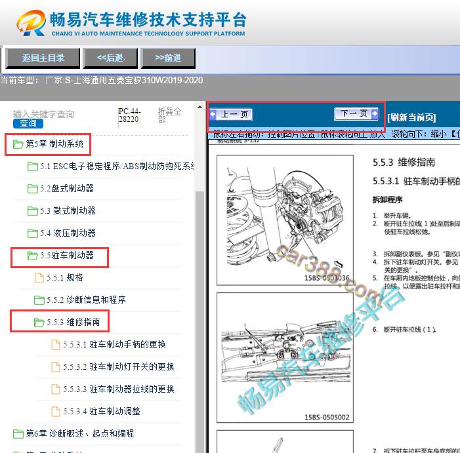Open the 5.5.3.4 驻车制动调整 page
This screenshot has width=460, height=453.
pyautogui.click(x=102, y=411)
